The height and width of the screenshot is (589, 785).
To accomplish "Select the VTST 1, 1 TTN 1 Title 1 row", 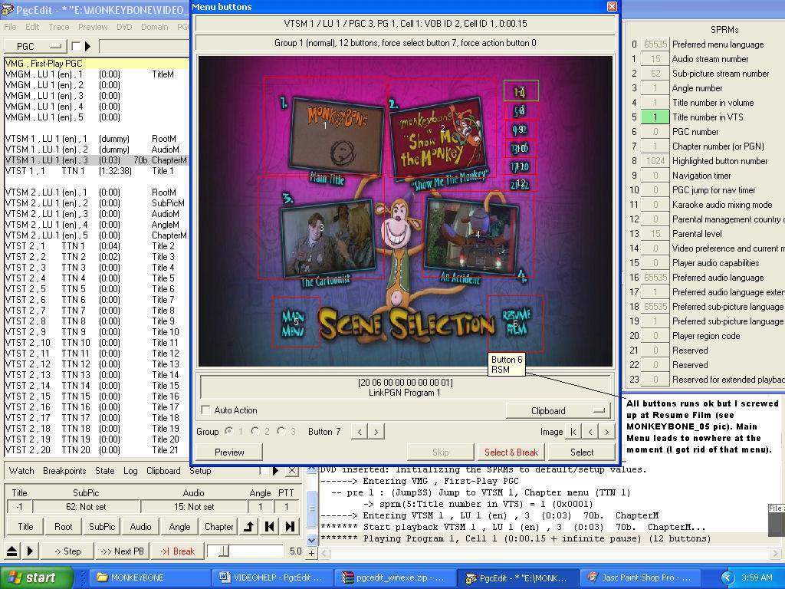I will 96,171.
